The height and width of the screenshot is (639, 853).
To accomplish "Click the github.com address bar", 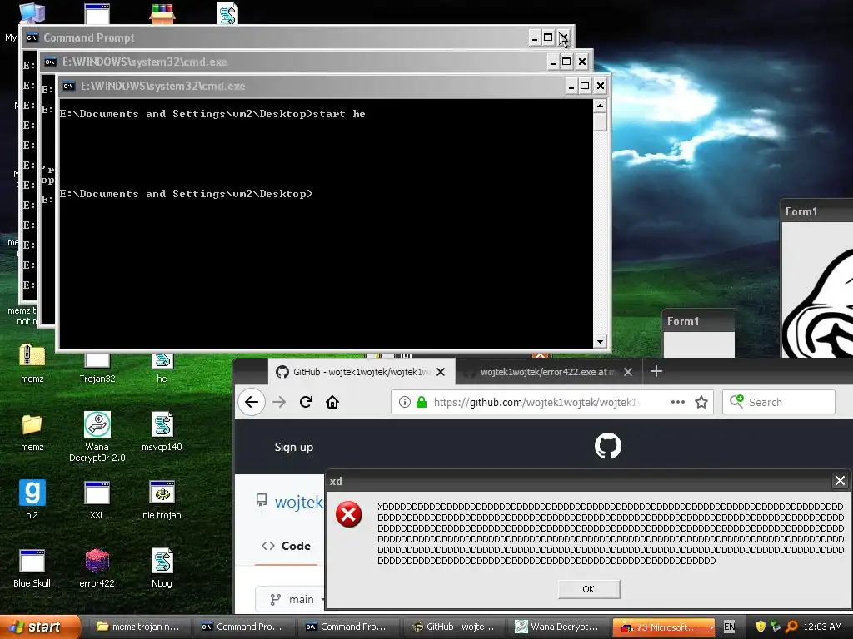I will tap(551, 402).
